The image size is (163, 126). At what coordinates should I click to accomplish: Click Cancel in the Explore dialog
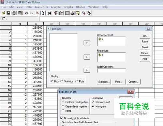[x=145, y=53]
